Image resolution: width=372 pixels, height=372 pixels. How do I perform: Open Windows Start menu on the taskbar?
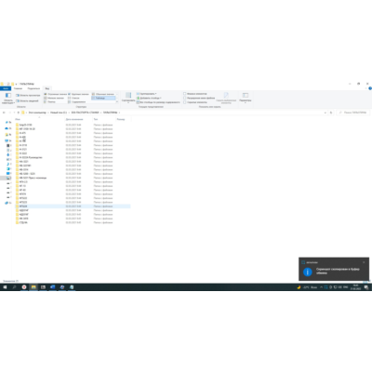coord(5,287)
